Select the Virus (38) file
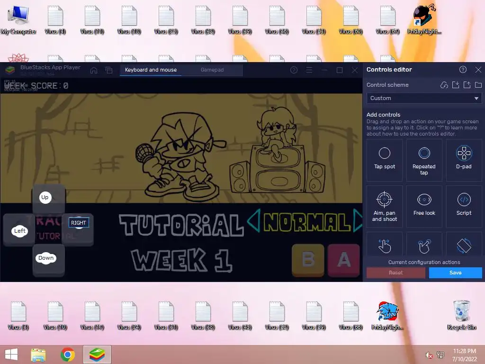The image size is (485, 364). coord(203,315)
